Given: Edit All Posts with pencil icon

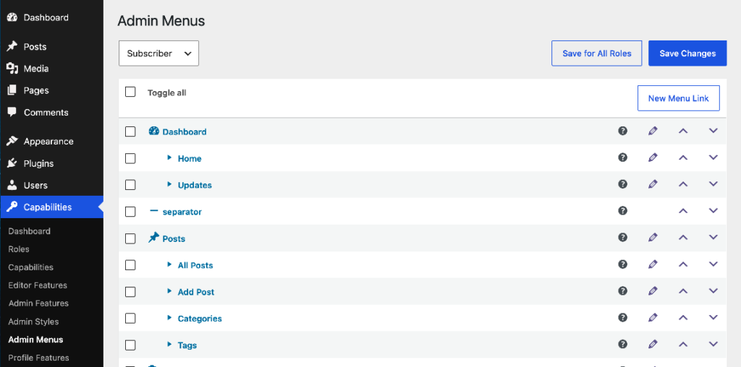Looking at the screenshot, I should [653, 264].
